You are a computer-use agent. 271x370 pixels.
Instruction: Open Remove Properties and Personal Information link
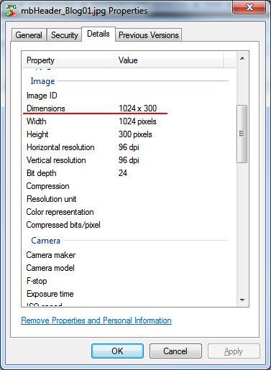[96, 320]
